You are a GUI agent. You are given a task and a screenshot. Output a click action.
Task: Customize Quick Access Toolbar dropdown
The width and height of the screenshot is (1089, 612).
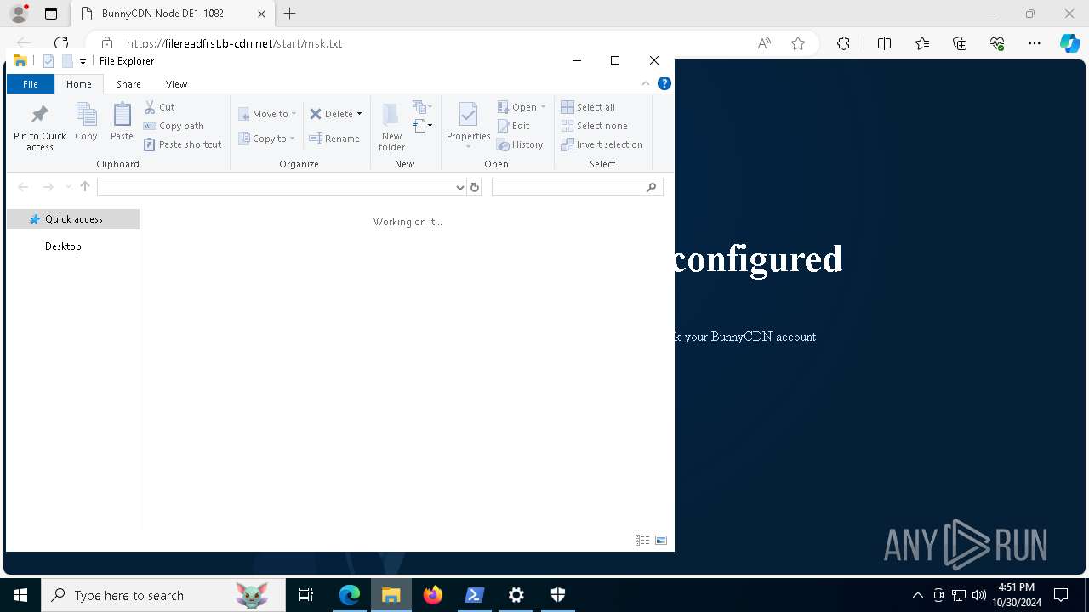83,61
